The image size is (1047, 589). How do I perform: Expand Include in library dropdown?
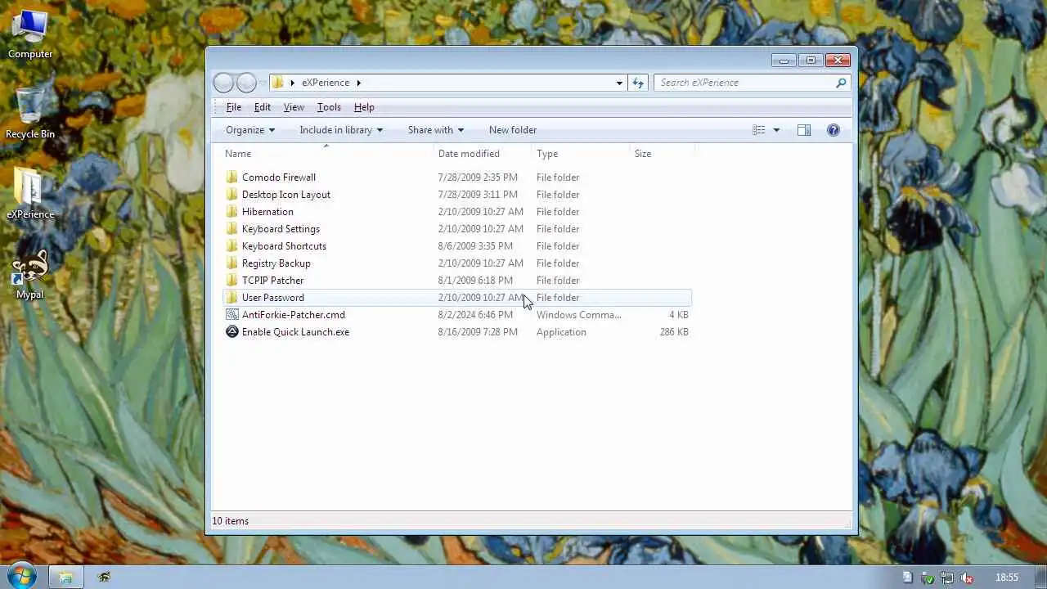click(x=341, y=130)
